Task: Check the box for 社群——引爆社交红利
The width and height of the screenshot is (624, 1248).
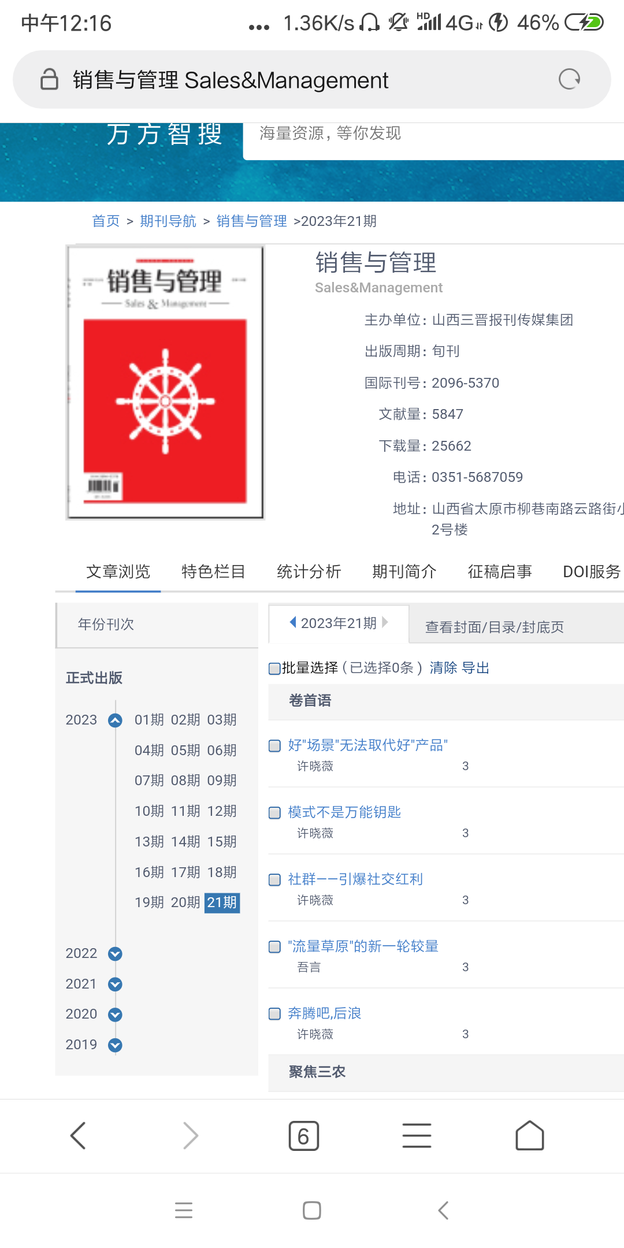Action: 275,880
